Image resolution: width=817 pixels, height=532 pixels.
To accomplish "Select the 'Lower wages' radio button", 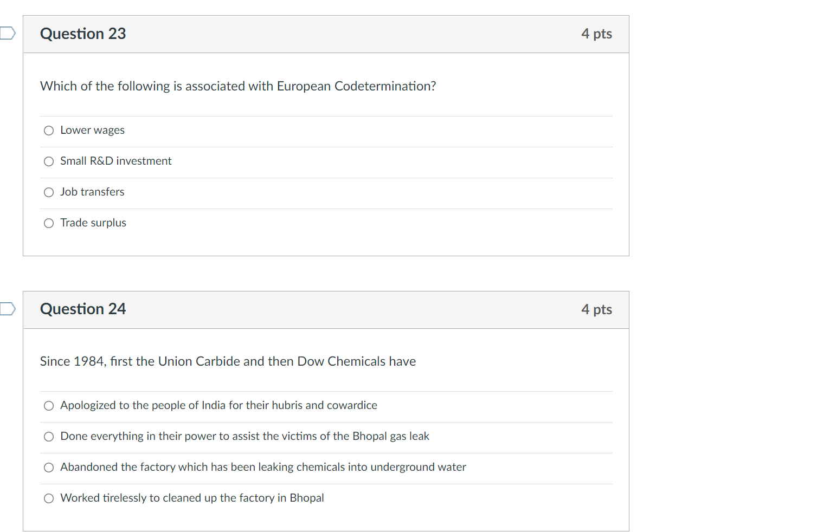I will 48,131.
